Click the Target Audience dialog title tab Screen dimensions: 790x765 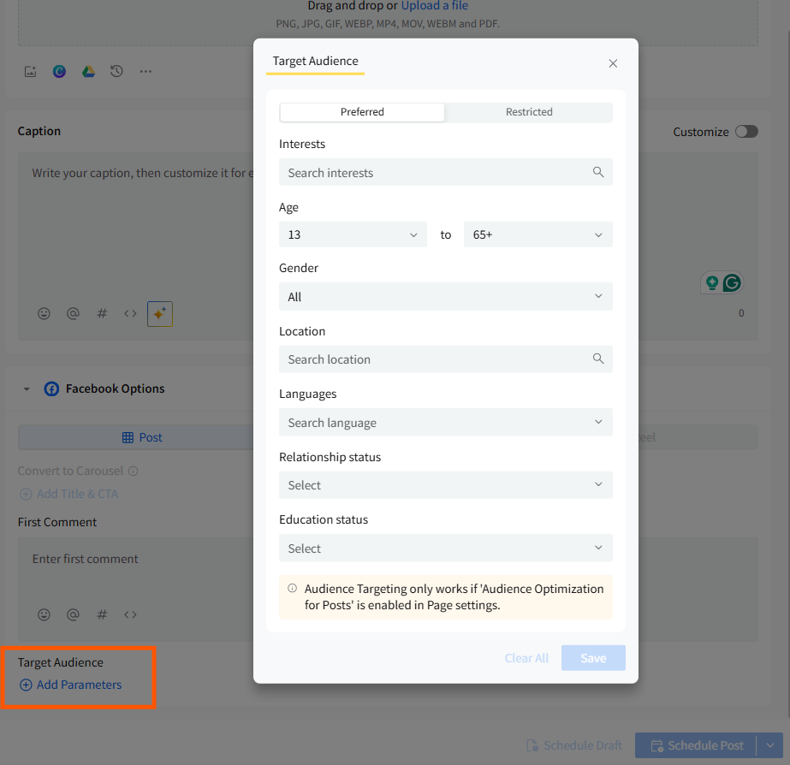315,62
